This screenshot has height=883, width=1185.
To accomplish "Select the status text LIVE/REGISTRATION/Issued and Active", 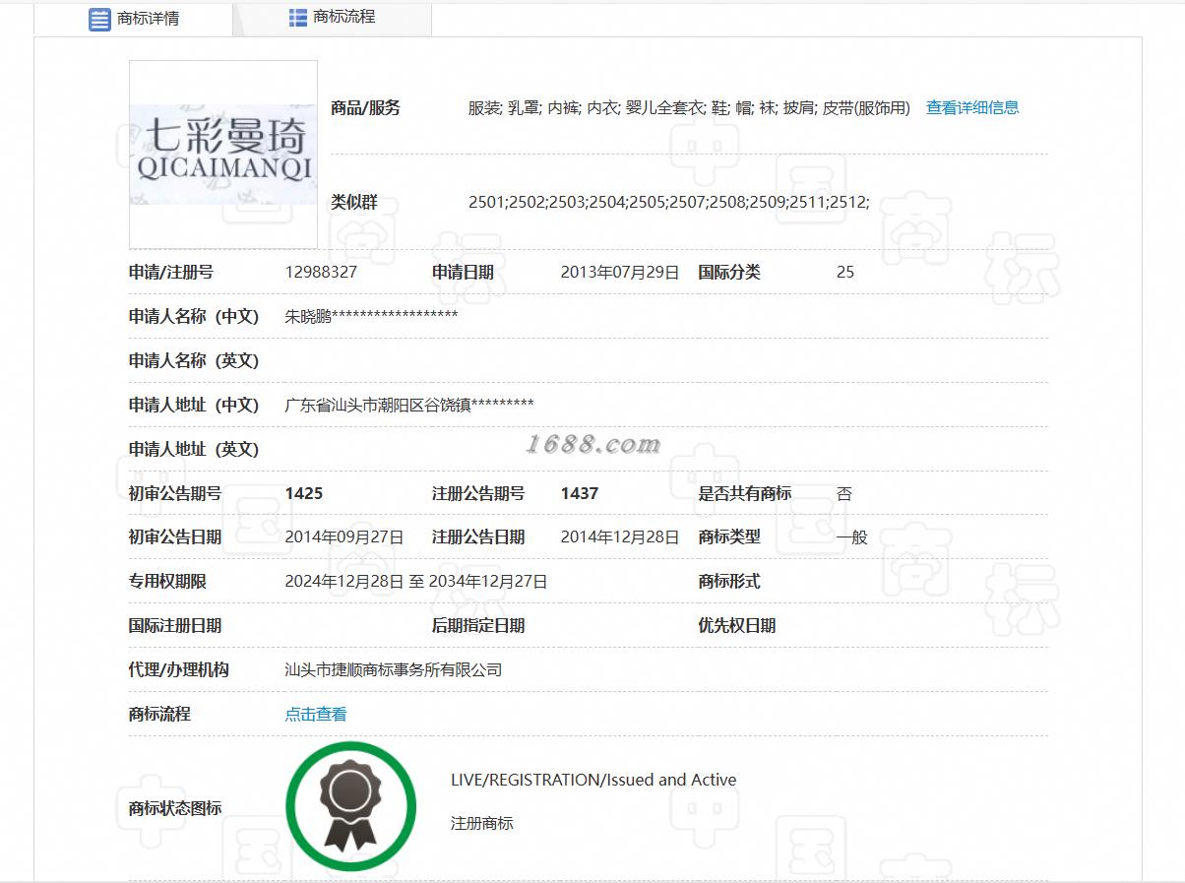I will [x=593, y=780].
